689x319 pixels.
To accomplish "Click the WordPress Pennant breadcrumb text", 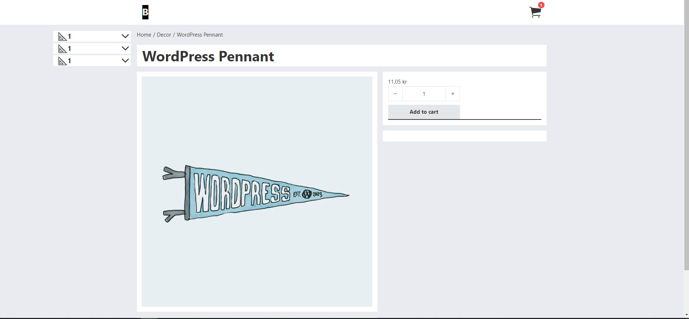I will 200,35.
